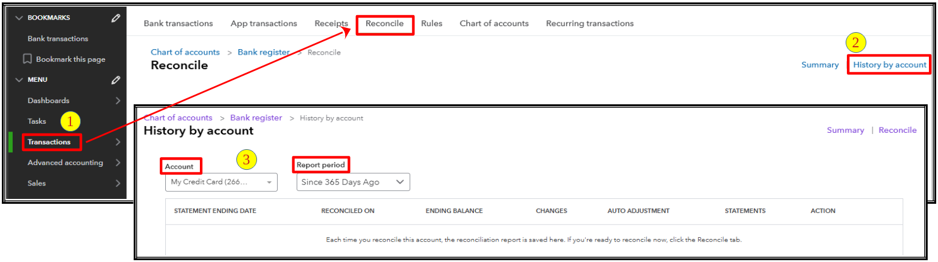This screenshot has width=938, height=262.
Task: Open Summary link next to History by account
Action: pos(820,65)
